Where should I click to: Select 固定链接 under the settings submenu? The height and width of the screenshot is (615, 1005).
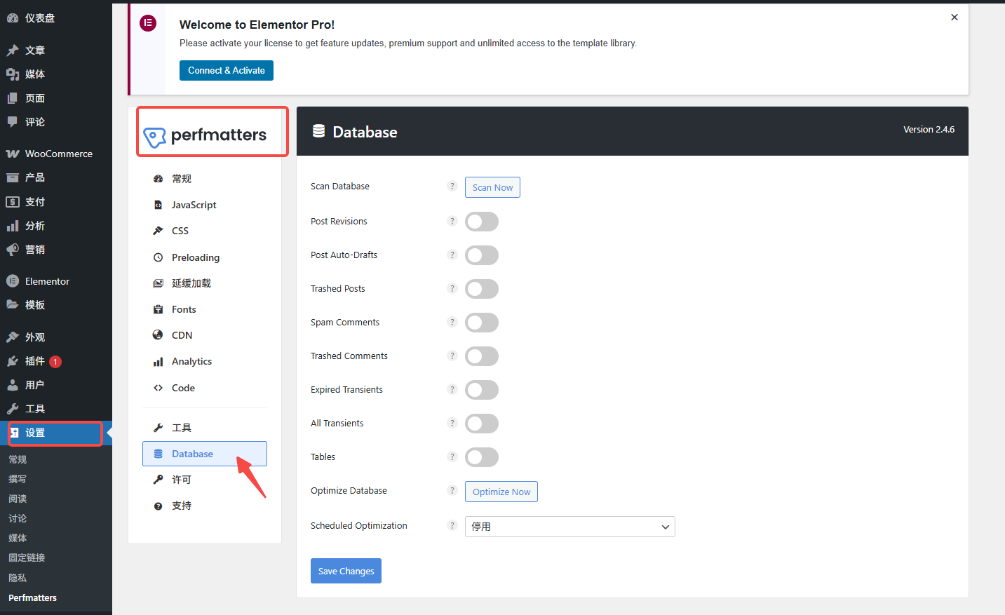coord(26,557)
